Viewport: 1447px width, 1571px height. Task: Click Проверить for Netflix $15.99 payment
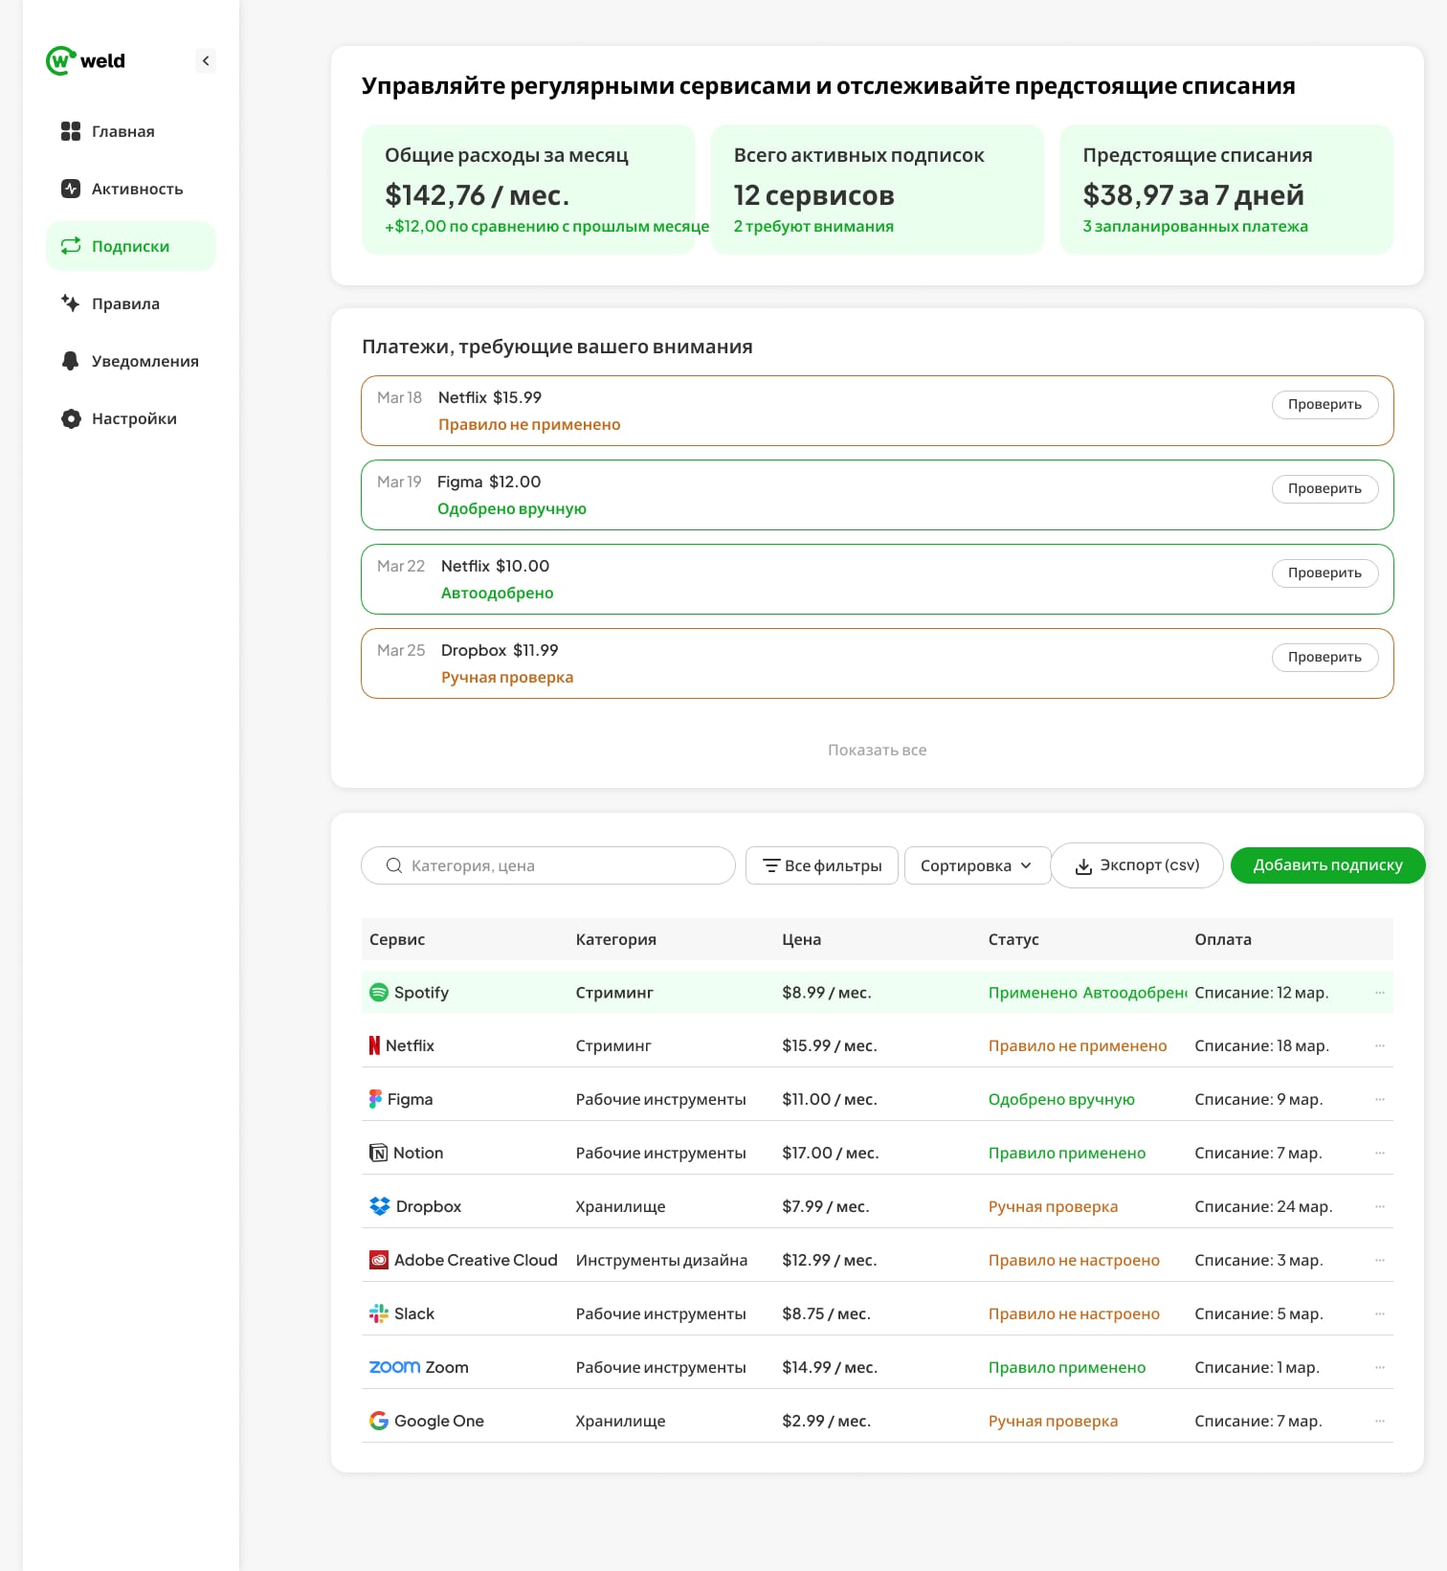point(1325,404)
